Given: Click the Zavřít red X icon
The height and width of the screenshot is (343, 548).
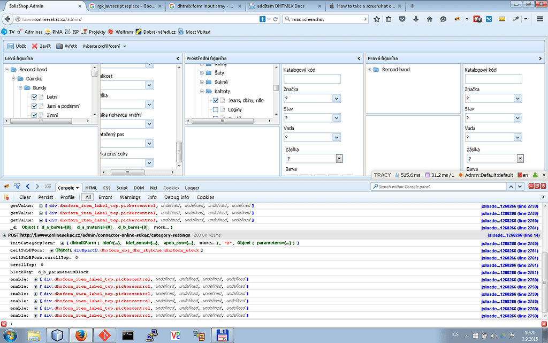Looking at the screenshot, I should pyautogui.click(x=34, y=46).
